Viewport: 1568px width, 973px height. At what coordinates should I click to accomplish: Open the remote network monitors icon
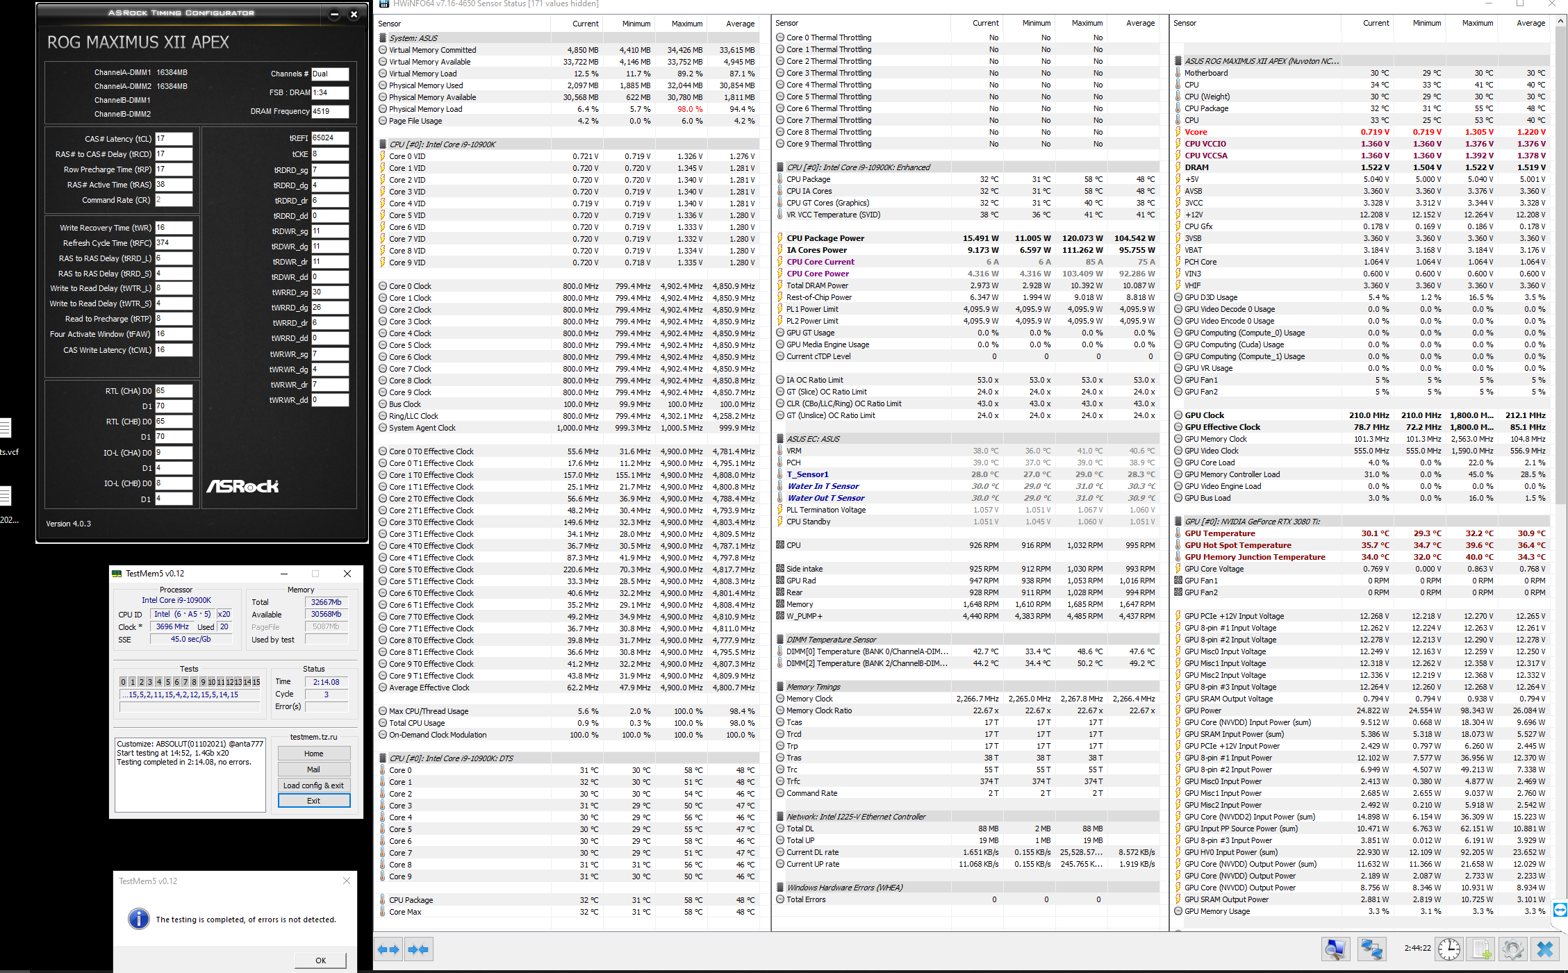[1371, 949]
